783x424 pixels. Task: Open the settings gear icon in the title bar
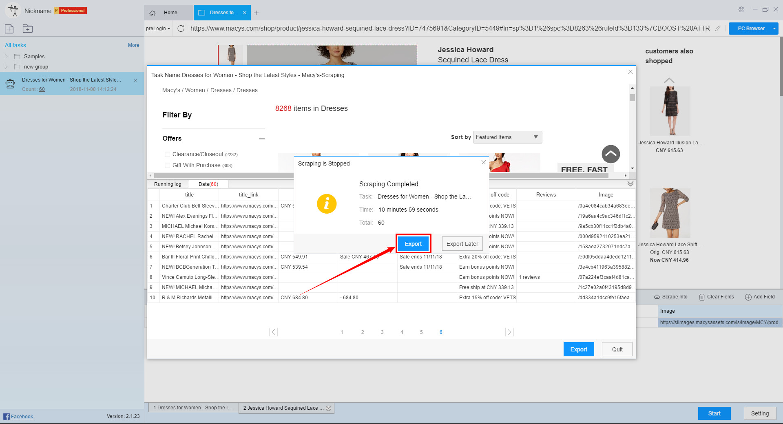(741, 9)
